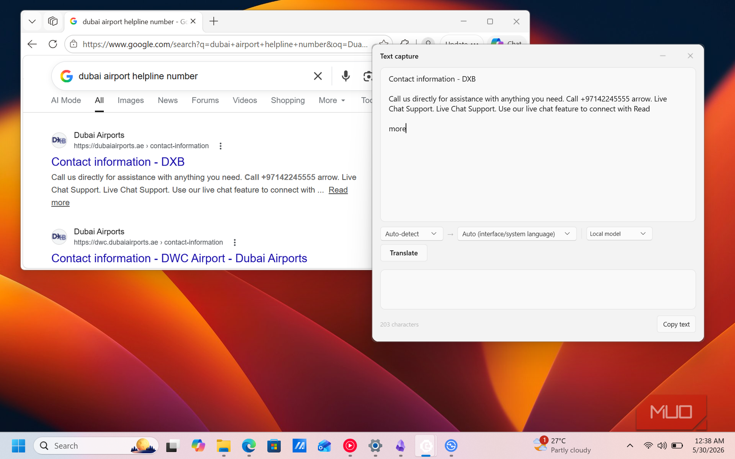
Task: Open the blue circular arrows app on taskbar
Action: (x=451, y=446)
